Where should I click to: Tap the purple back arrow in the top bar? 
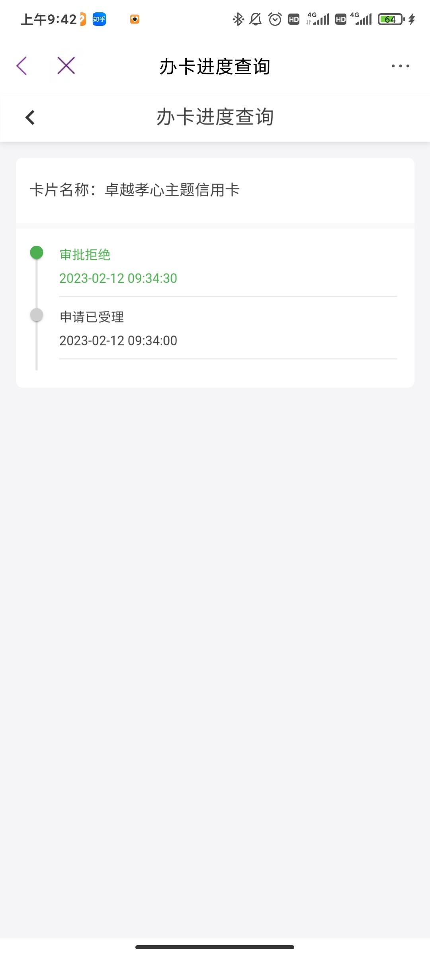coord(21,66)
